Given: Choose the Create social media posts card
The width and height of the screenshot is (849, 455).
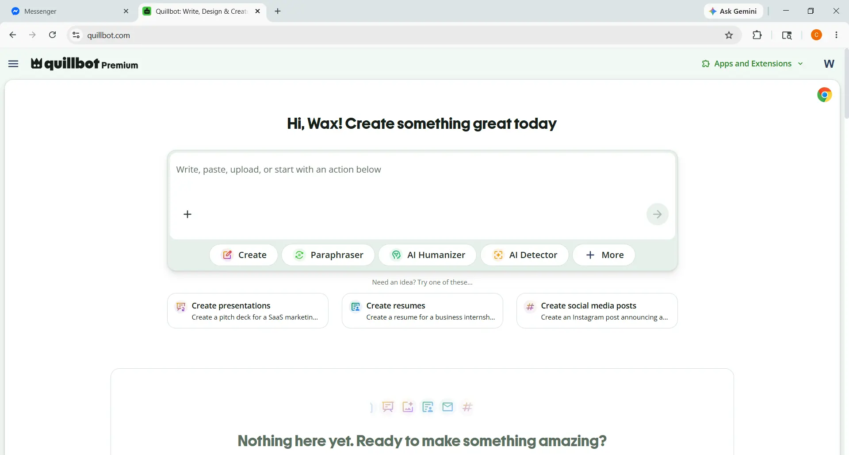Looking at the screenshot, I should [597, 311].
